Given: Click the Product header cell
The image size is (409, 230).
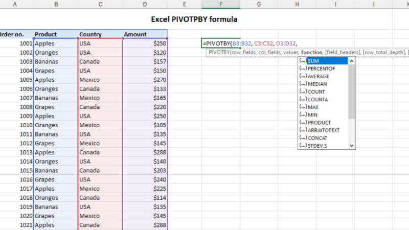Looking at the screenshot, I should coord(56,34).
